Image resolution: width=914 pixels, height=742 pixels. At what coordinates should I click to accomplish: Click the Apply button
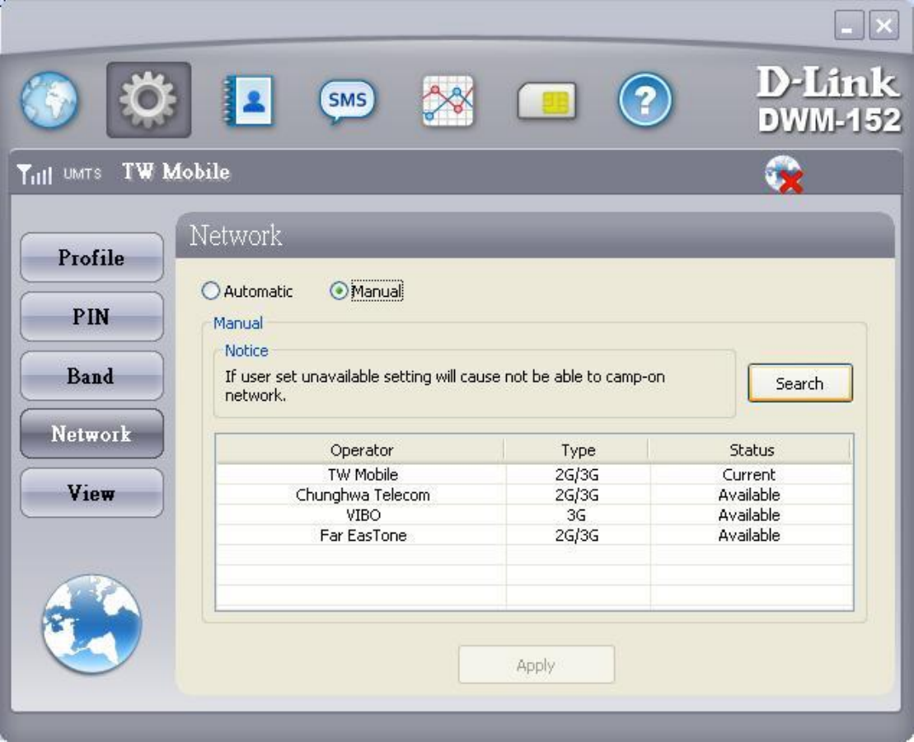coord(537,665)
